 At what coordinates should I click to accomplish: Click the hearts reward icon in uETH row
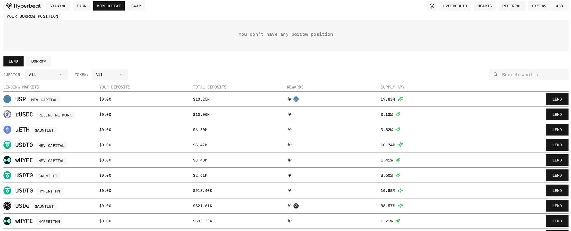[x=289, y=130]
